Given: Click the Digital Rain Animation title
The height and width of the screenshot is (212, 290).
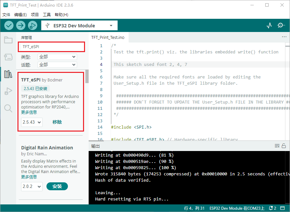Looking at the screenshot, I should (x=47, y=148).
